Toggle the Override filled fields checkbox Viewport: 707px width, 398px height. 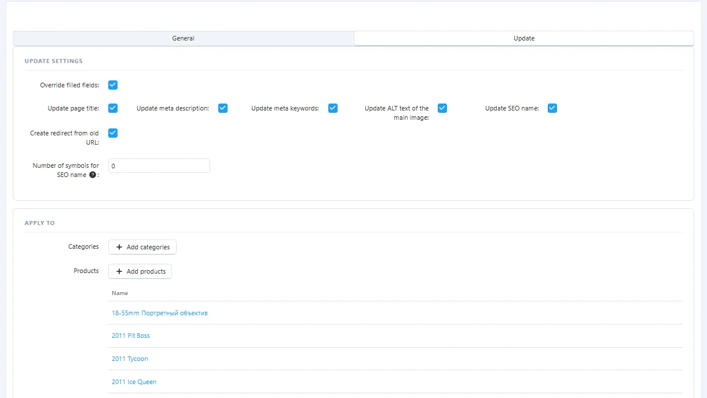tap(113, 85)
